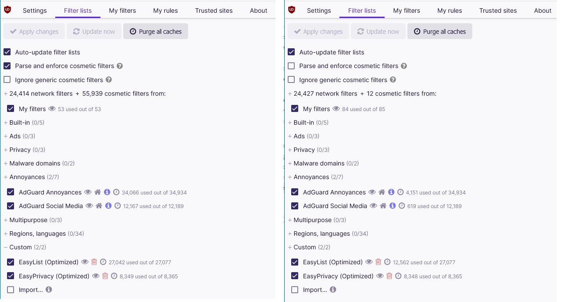
Task: Open Trusted sites tab in the right panel
Action: pos(498,11)
